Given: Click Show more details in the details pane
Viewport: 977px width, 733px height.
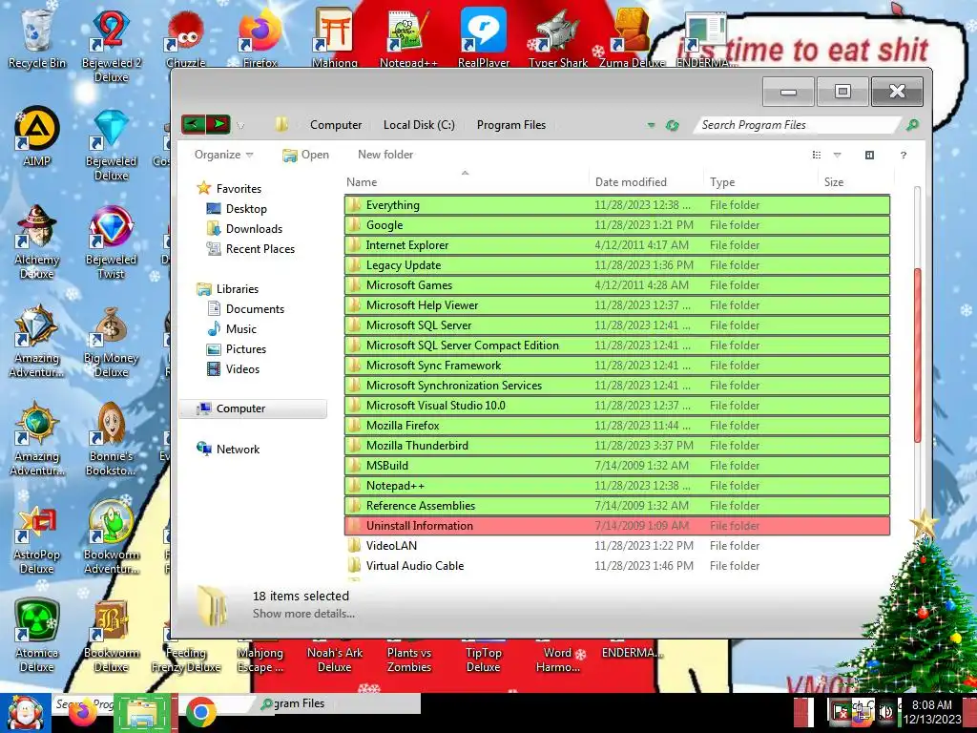Looking at the screenshot, I should click(x=303, y=614).
